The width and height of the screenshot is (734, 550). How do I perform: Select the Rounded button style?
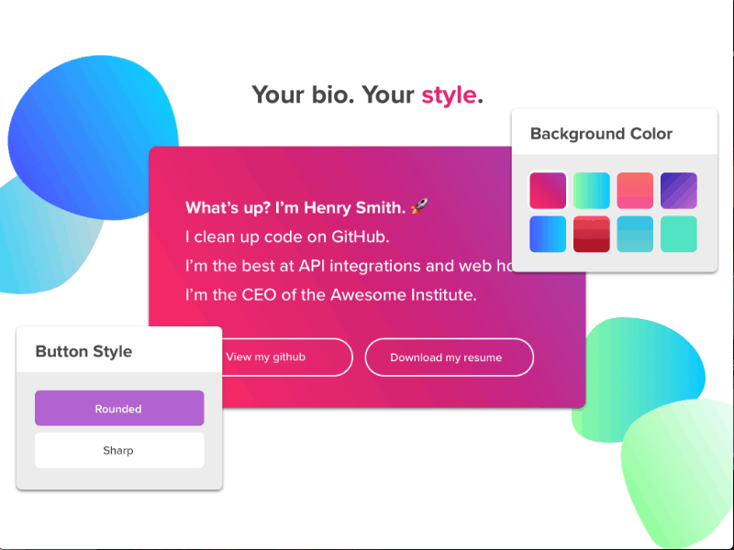[119, 408]
